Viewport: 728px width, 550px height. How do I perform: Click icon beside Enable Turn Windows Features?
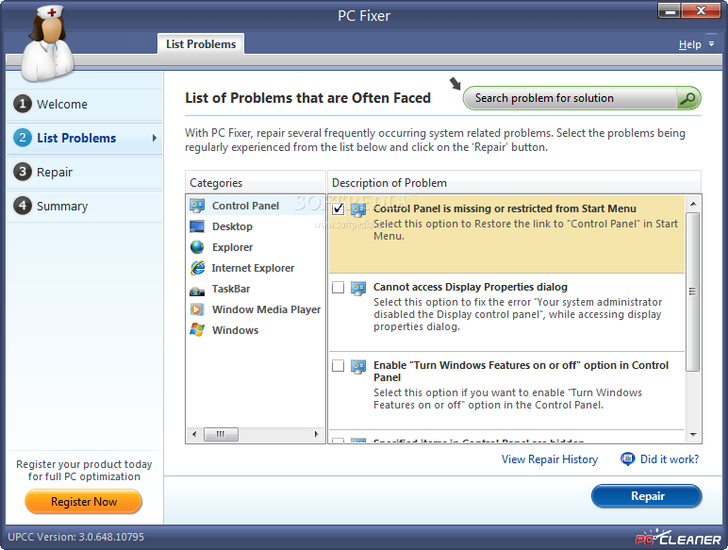tap(358, 367)
